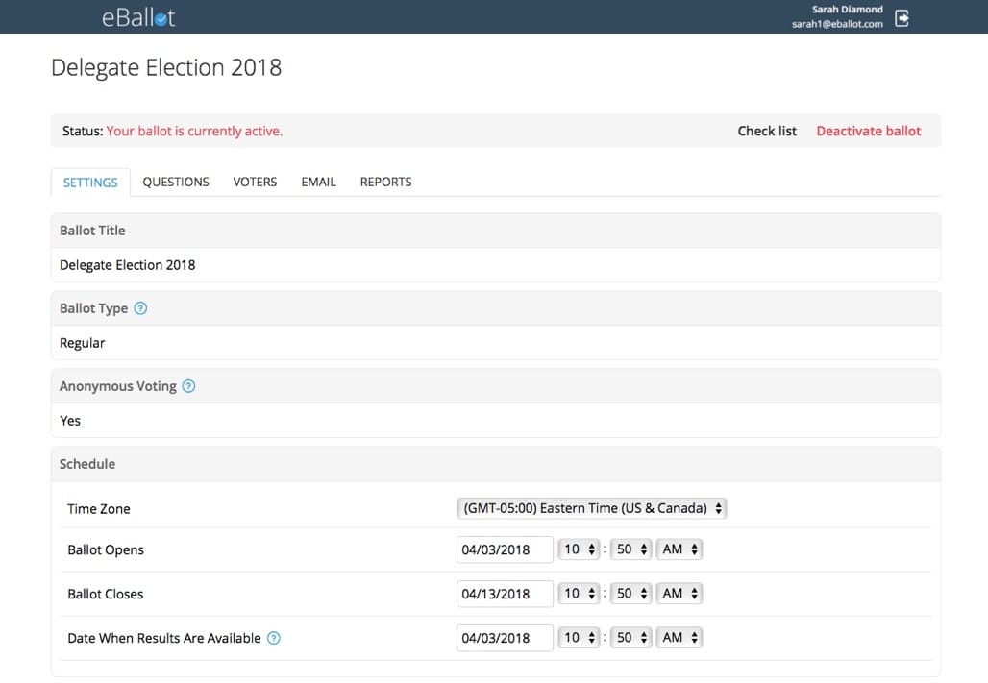This screenshot has width=988, height=683.
Task: Open the Ballot Type help tooltip icon
Action: point(140,307)
